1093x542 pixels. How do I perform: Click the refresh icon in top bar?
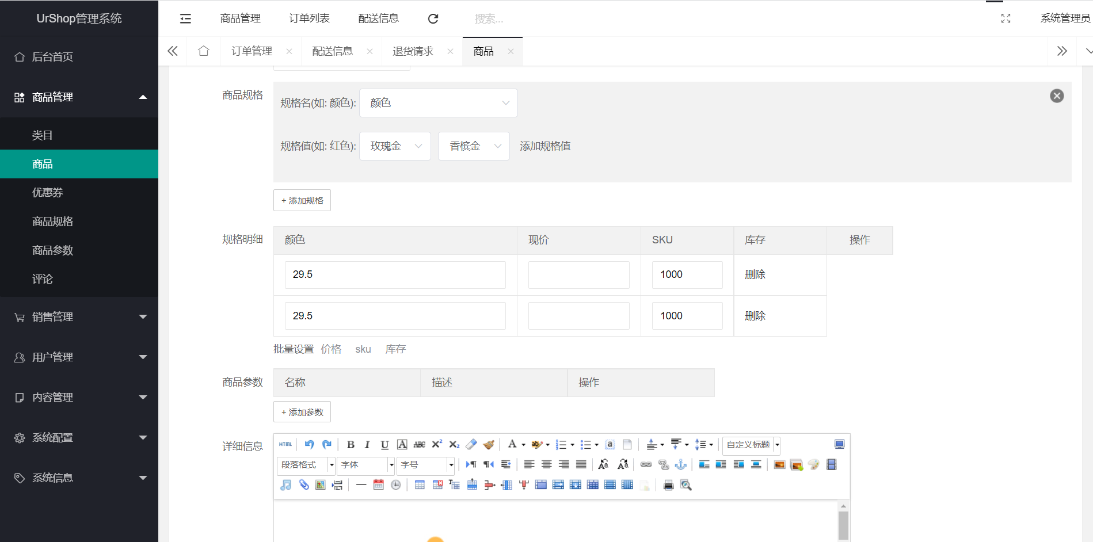click(433, 19)
